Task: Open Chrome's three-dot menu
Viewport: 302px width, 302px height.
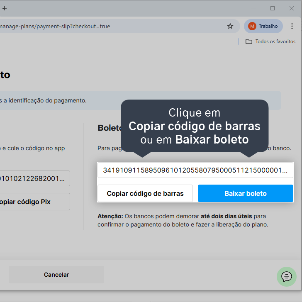Action: pyautogui.click(x=292, y=26)
